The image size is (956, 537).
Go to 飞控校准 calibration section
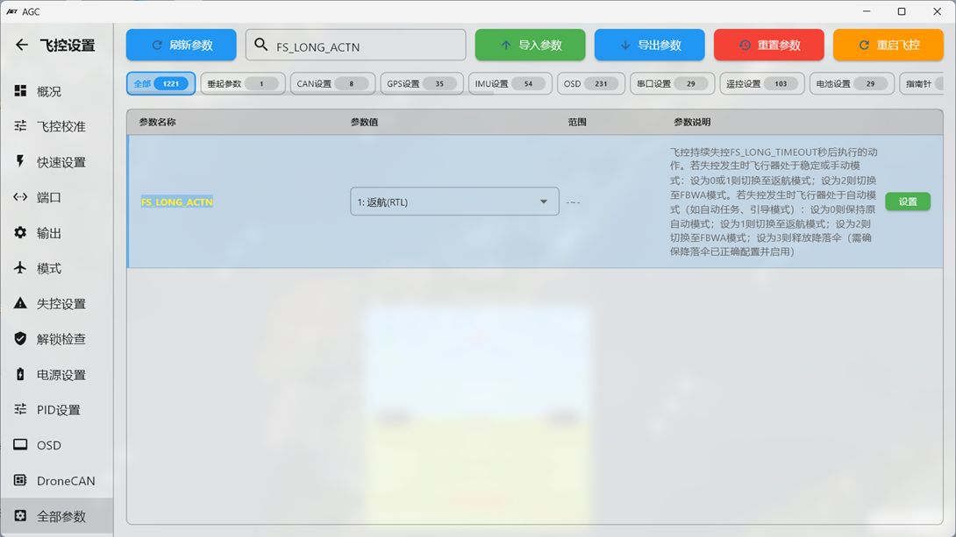tap(61, 126)
